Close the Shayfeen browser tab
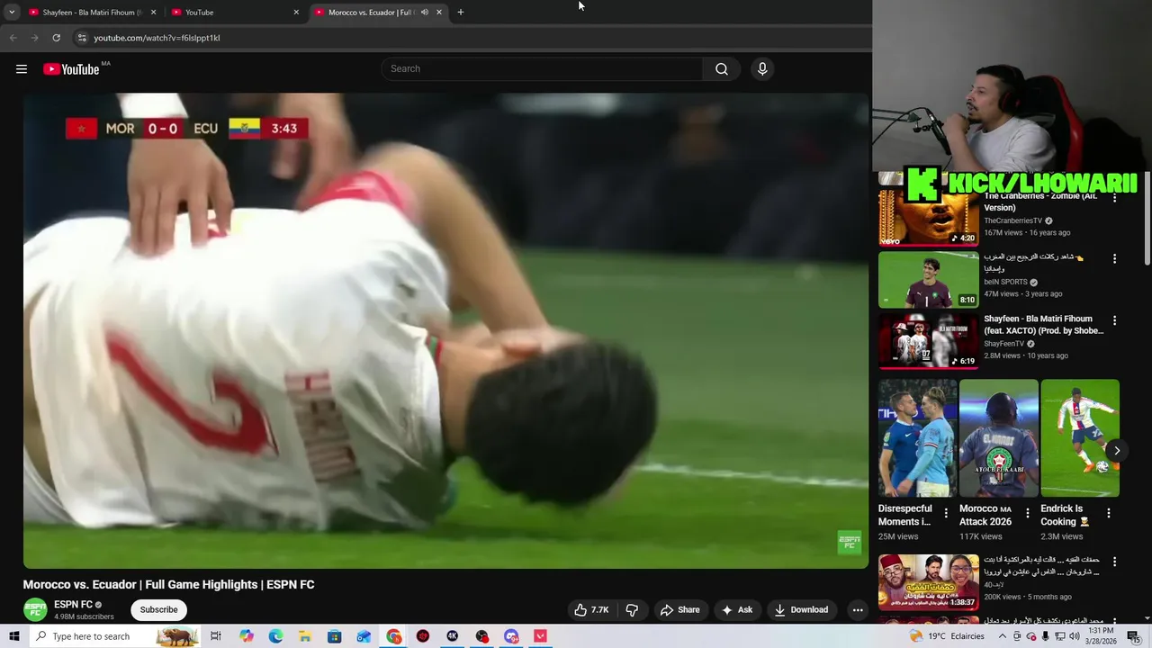The width and height of the screenshot is (1152, 648). (x=153, y=13)
